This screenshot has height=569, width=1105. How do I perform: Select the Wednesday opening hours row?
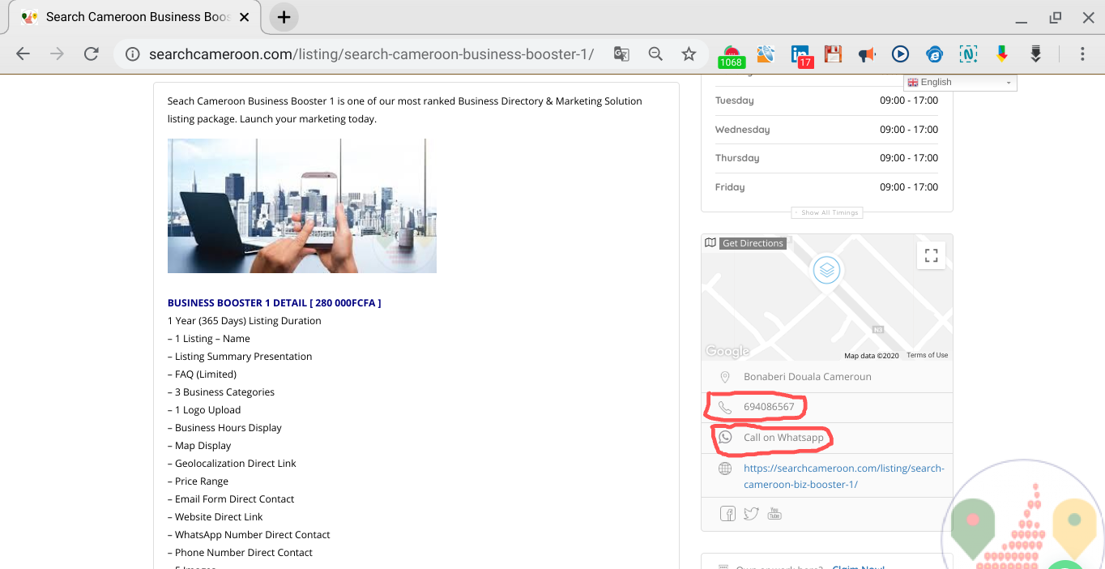click(826, 130)
